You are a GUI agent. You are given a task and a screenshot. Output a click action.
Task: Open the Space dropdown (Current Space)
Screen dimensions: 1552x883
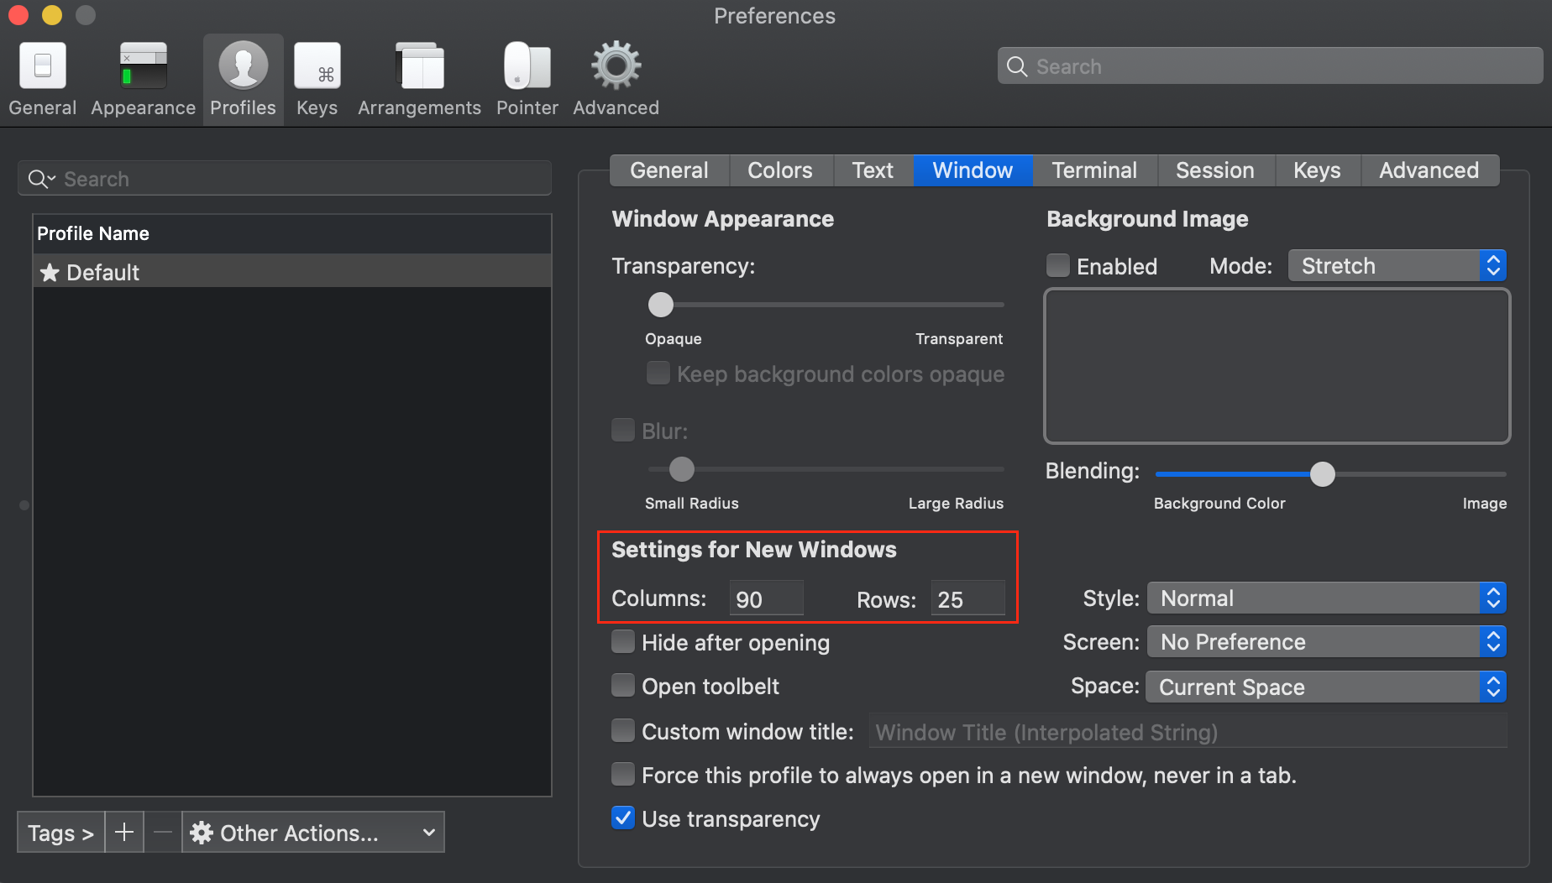(x=1327, y=687)
